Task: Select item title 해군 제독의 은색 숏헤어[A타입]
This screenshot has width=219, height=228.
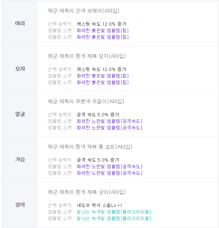Action: point(83,11)
